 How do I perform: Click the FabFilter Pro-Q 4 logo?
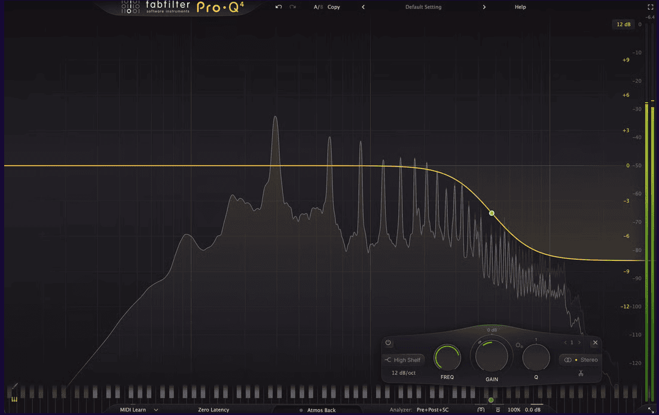[x=182, y=7]
